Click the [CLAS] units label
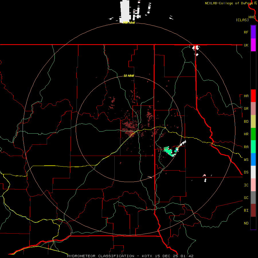 [242, 20]
